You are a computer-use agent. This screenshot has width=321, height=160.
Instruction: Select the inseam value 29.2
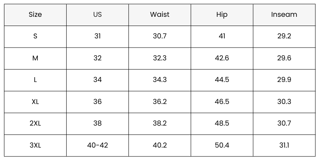tap(284, 36)
